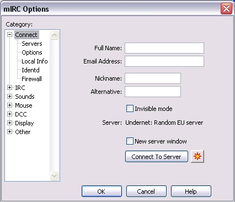Dismiss the dialog with Cancel
This screenshot has width=235, height=202.
(x=146, y=192)
